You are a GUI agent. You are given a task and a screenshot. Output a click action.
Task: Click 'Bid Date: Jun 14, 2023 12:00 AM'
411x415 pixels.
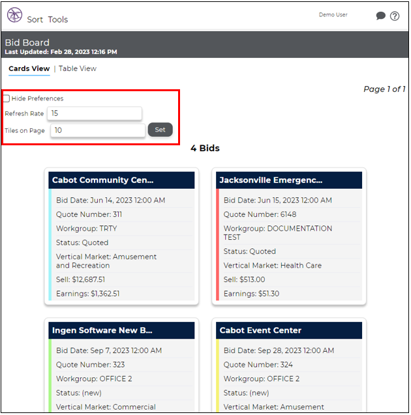110,201
